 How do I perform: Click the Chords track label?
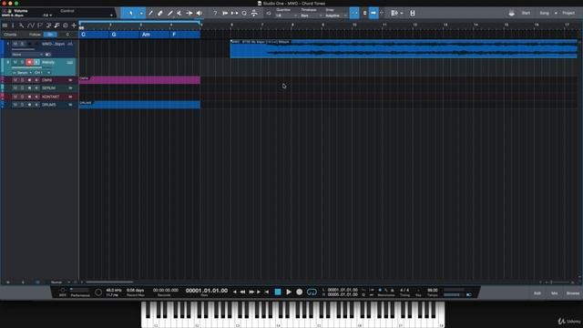(10, 35)
